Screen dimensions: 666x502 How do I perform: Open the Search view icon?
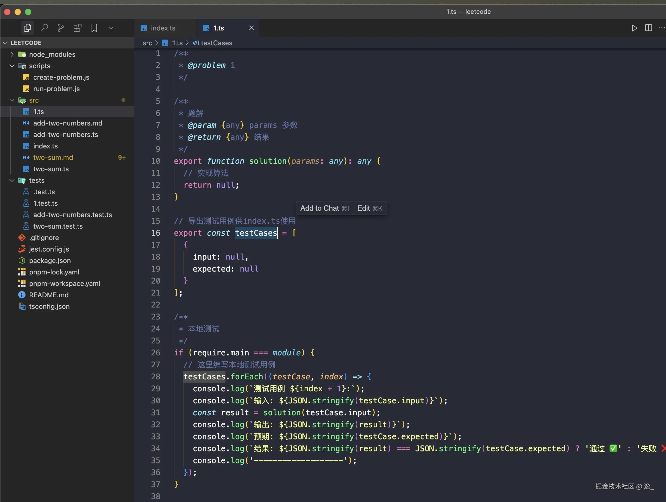[44, 28]
